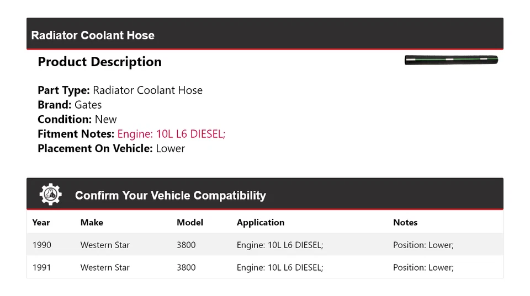Viewport: 530px width, 296px height.
Task: Click the Brand: Gates text line
Action: tap(70, 105)
